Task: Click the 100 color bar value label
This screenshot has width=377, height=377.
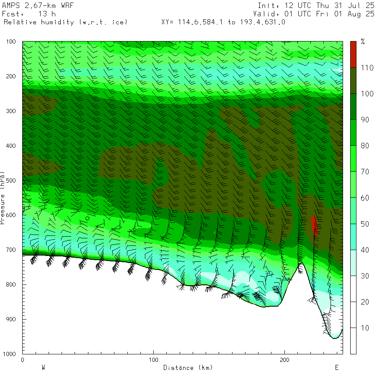Action: [x=367, y=94]
